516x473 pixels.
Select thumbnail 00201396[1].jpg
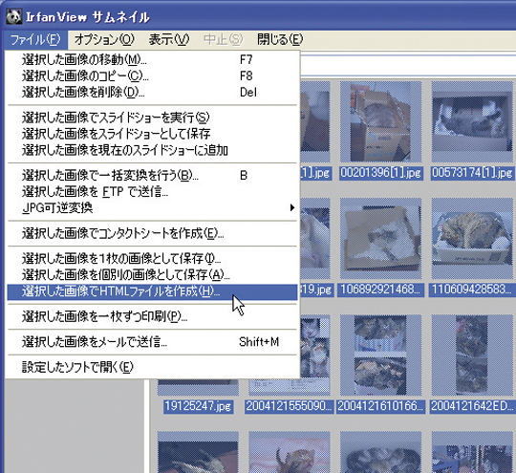(x=380, y=121)
